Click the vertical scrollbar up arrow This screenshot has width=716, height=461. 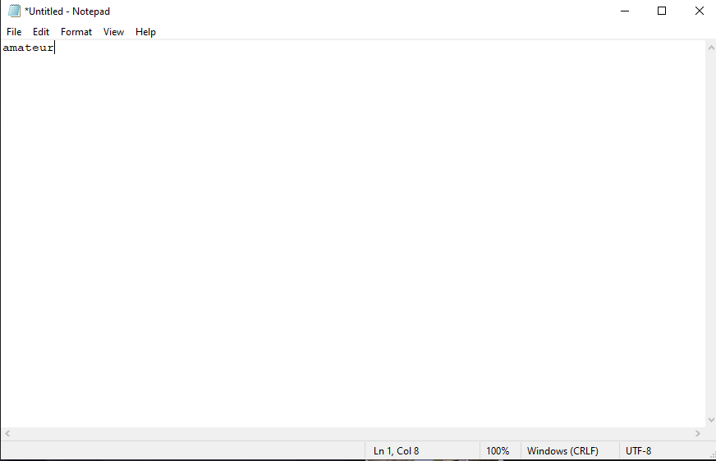[710, 48]
